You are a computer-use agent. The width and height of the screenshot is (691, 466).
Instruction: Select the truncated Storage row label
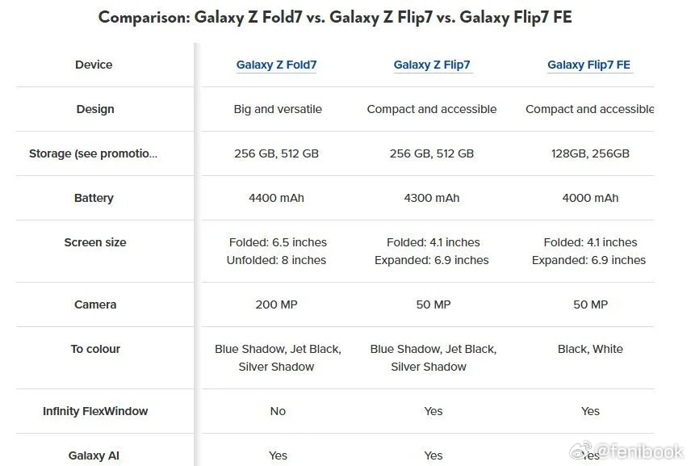coord(93,153)
